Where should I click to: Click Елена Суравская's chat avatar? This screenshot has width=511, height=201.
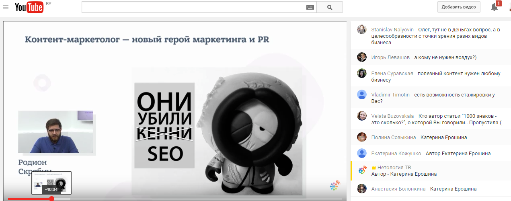click(x=362, y=73)
